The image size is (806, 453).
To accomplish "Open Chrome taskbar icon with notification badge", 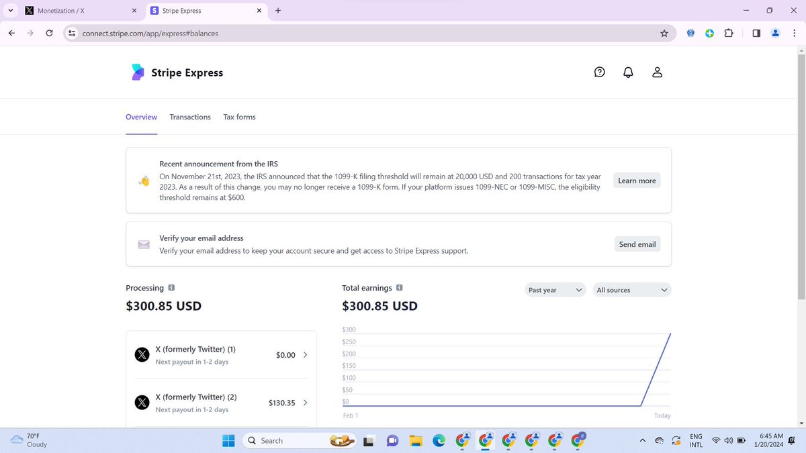I will click(578, 440).
